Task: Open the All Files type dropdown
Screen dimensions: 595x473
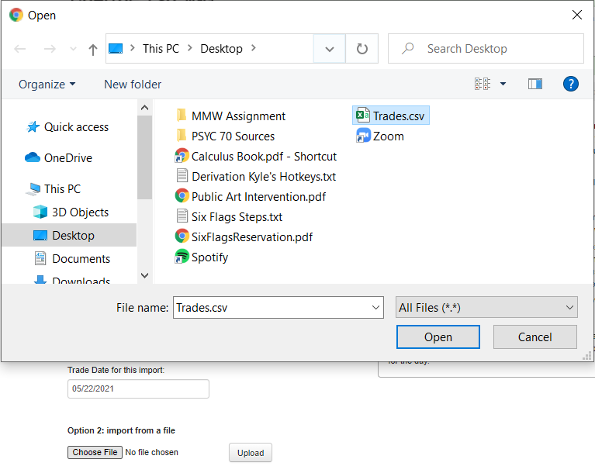Action: click(x=486, y=308)
